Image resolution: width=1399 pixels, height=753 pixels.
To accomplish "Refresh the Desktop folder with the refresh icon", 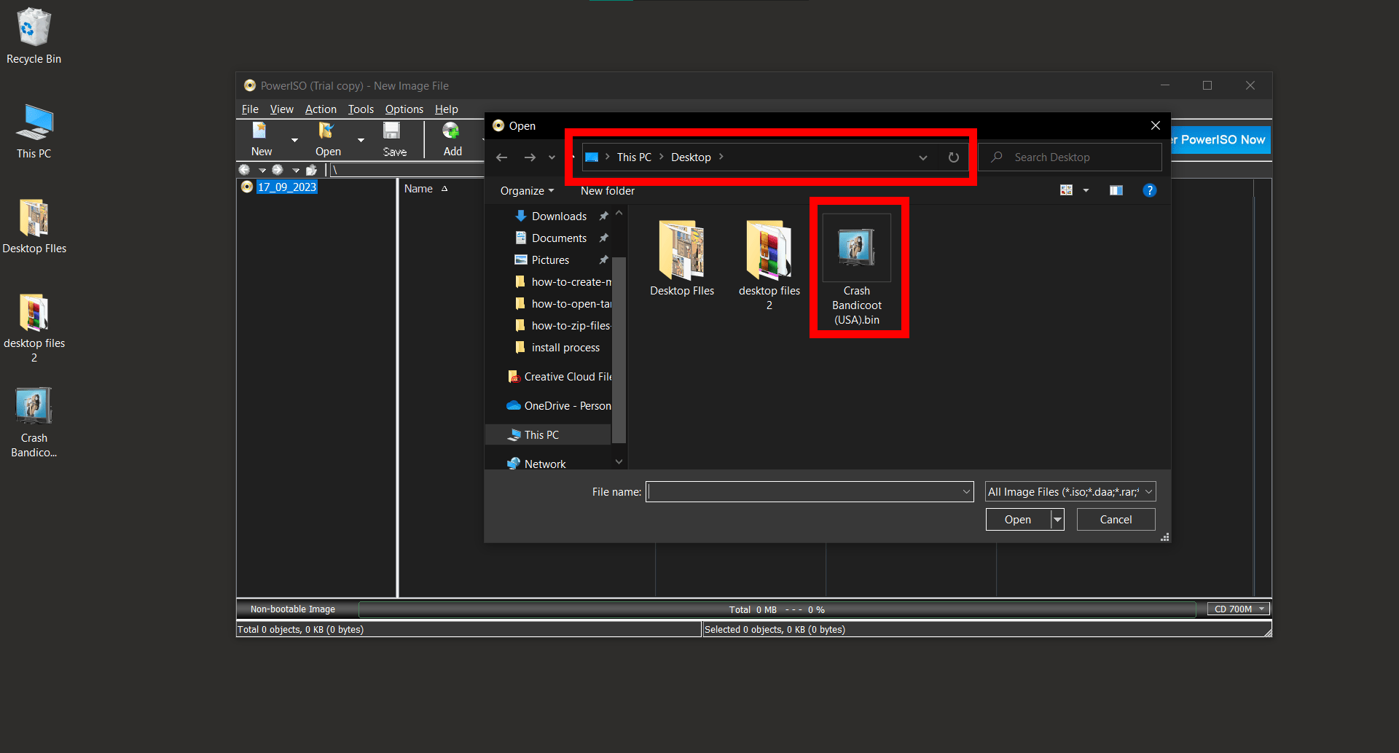I will click(x=953, y=157).
